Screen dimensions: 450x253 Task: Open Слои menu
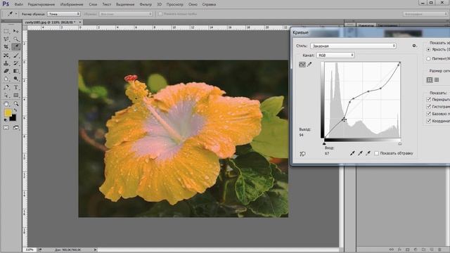point(93,4)
